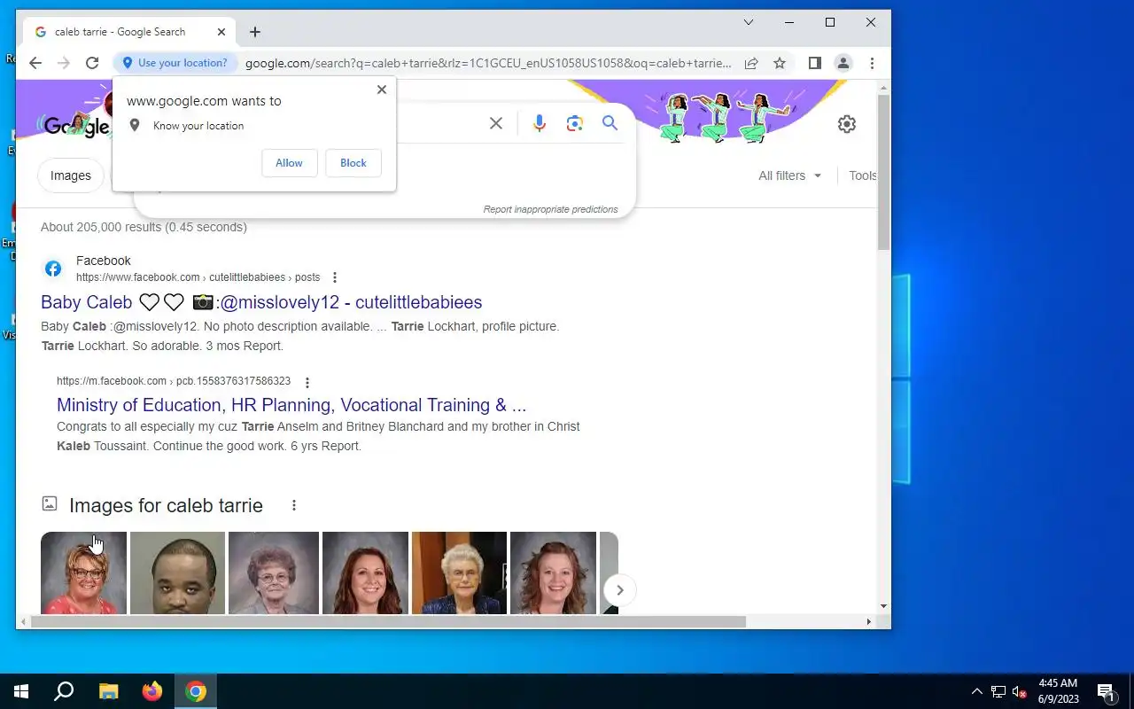The width and height of the screenshot is (1134, 709).
Task: Open Chrome's three-dot menu
Action: 872,63
